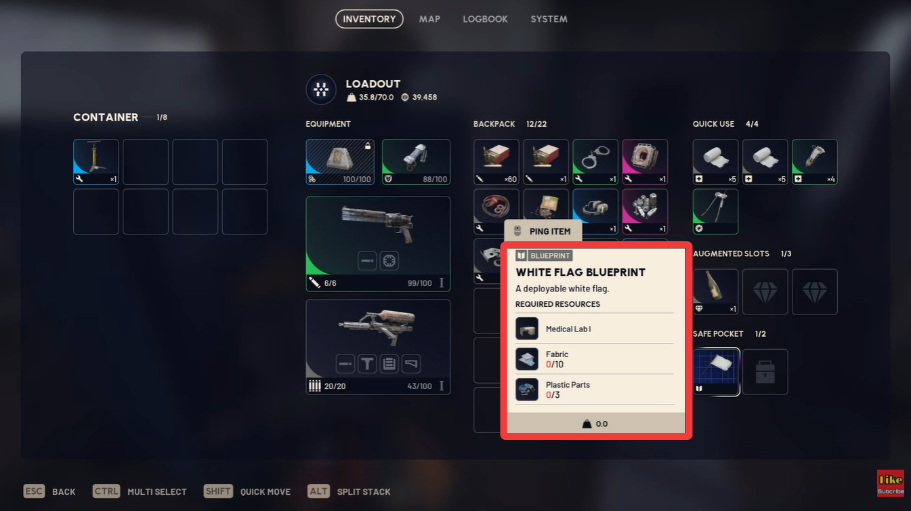Select the handcuffs item in backpack
Viewport: 911px width, 511px height.
click(x=595, y=162)
